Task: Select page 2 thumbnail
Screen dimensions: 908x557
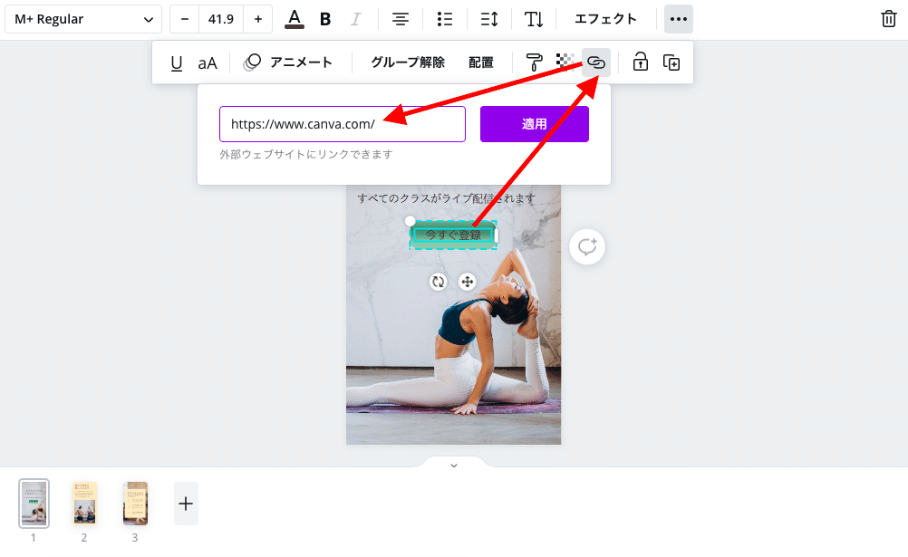Action: pyautogui.click(x=84, y=504)
